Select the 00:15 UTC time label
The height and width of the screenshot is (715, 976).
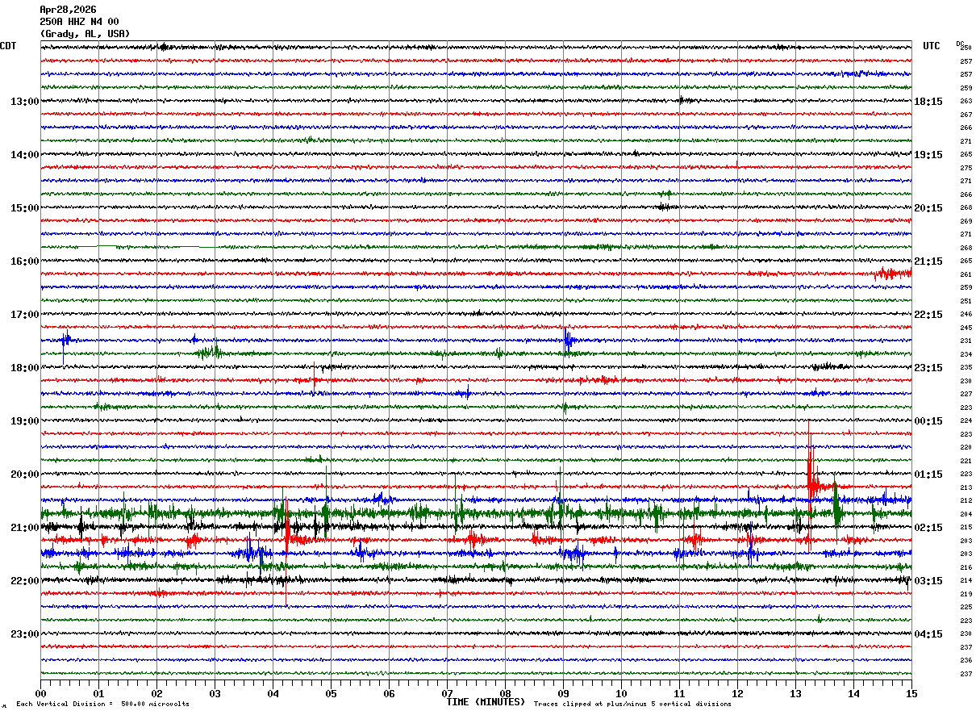[x=928, y=421]
